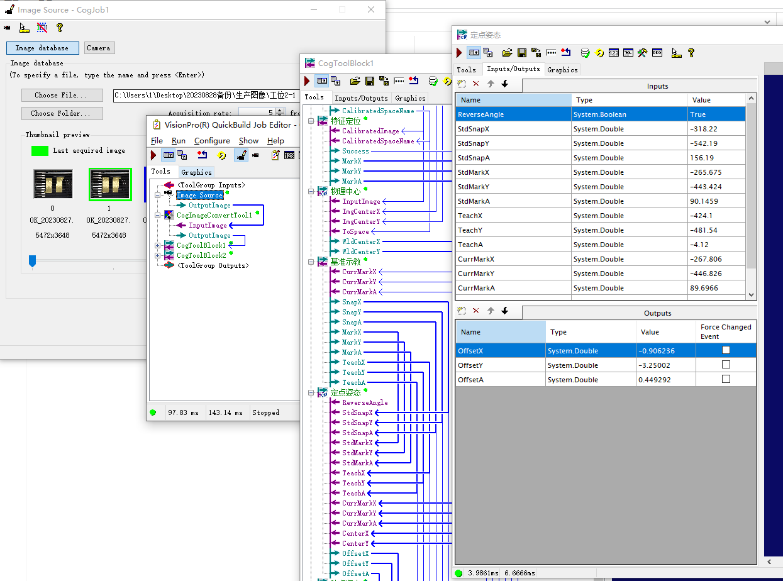Open the Show menu in Job Editor
The width and height of the screenshot is (783, 581).
[248, 141]
